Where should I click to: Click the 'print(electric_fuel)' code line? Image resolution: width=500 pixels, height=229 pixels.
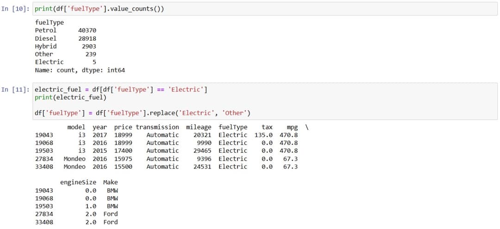tap(70, 97)
